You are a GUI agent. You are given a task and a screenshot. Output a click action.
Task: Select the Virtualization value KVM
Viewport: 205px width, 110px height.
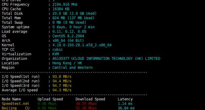[x=55, y=54]
